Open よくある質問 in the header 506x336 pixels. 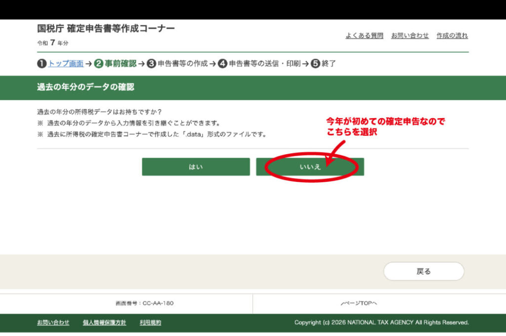pyautogui.click(x=364, y=36)
